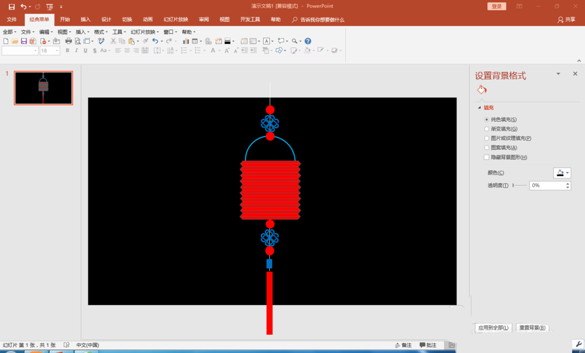
Task: Open the pane options arrow by the title
Action: (x=558, y=74)
